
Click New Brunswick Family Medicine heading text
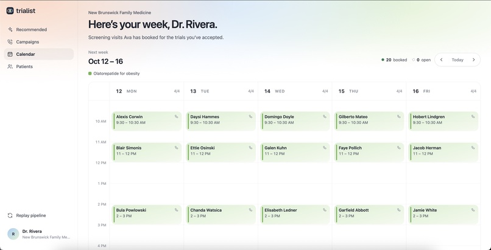coord(119,13)
